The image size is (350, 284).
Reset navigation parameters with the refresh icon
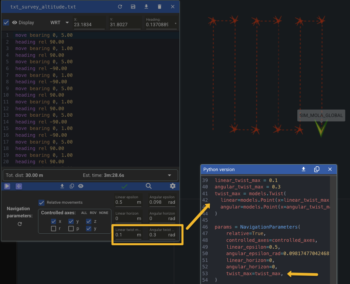click(x=20, y=224)
